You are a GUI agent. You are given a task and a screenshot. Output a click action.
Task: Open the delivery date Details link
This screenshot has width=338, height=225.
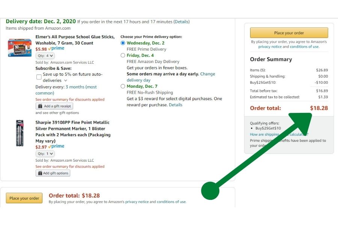[x=182, y=22]
